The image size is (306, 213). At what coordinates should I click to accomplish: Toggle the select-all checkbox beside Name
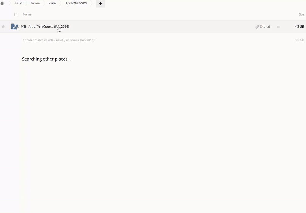click(x=16, y=14)
